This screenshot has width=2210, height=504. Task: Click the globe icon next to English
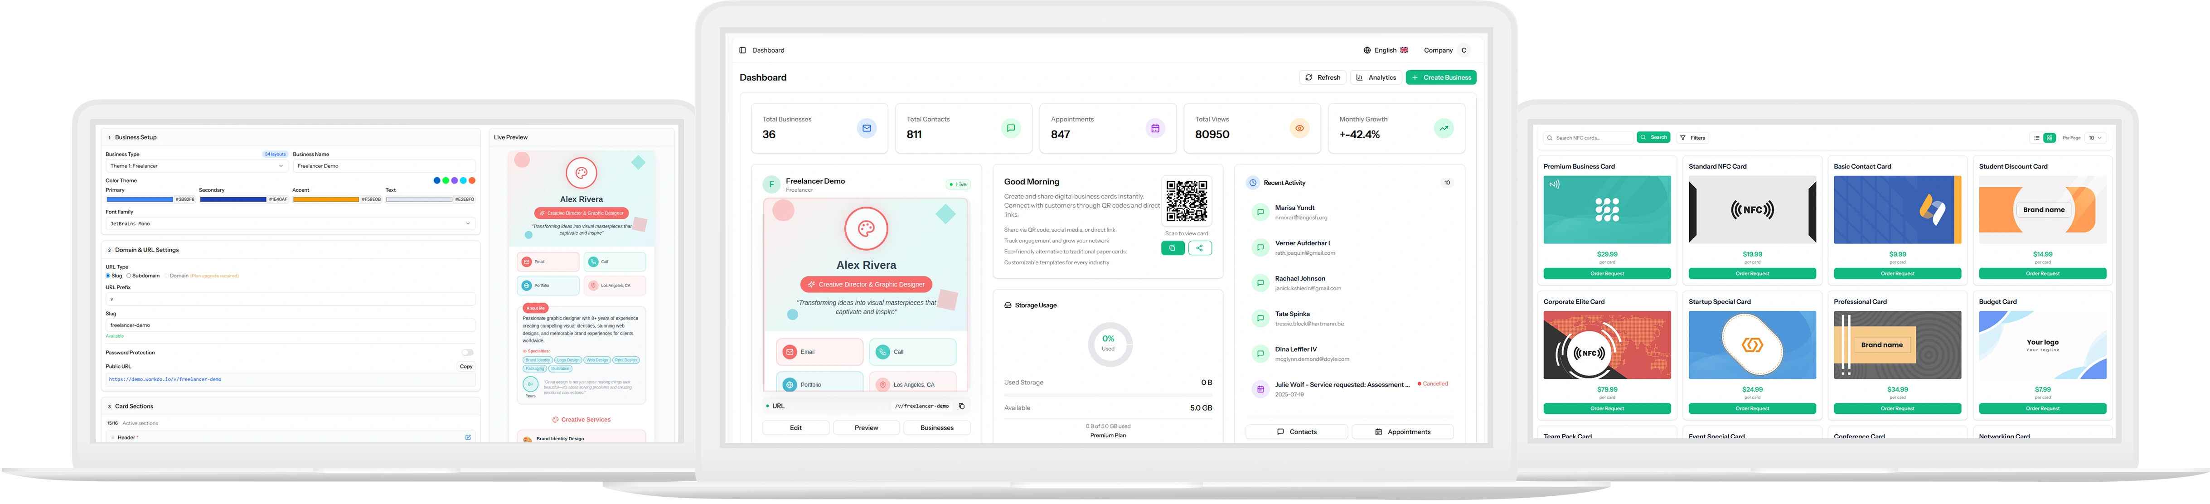click(x=1367, y=51)
